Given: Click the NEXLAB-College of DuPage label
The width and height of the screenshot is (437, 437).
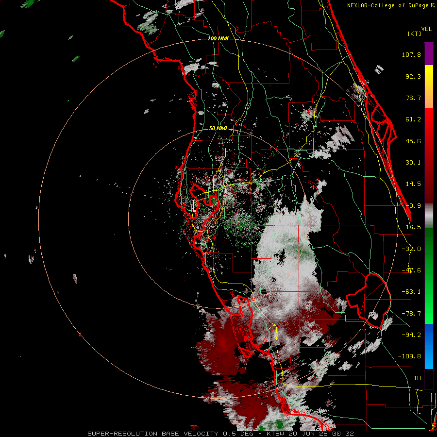Looking at the screenshot, I should point(390,5).
